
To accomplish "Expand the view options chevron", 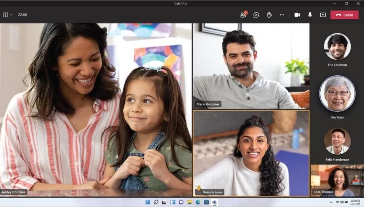I will click(10, 15).
